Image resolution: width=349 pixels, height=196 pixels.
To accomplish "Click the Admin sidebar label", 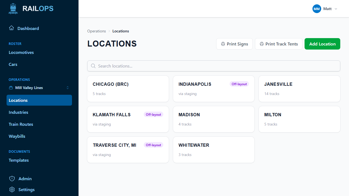I will (25, 179).
